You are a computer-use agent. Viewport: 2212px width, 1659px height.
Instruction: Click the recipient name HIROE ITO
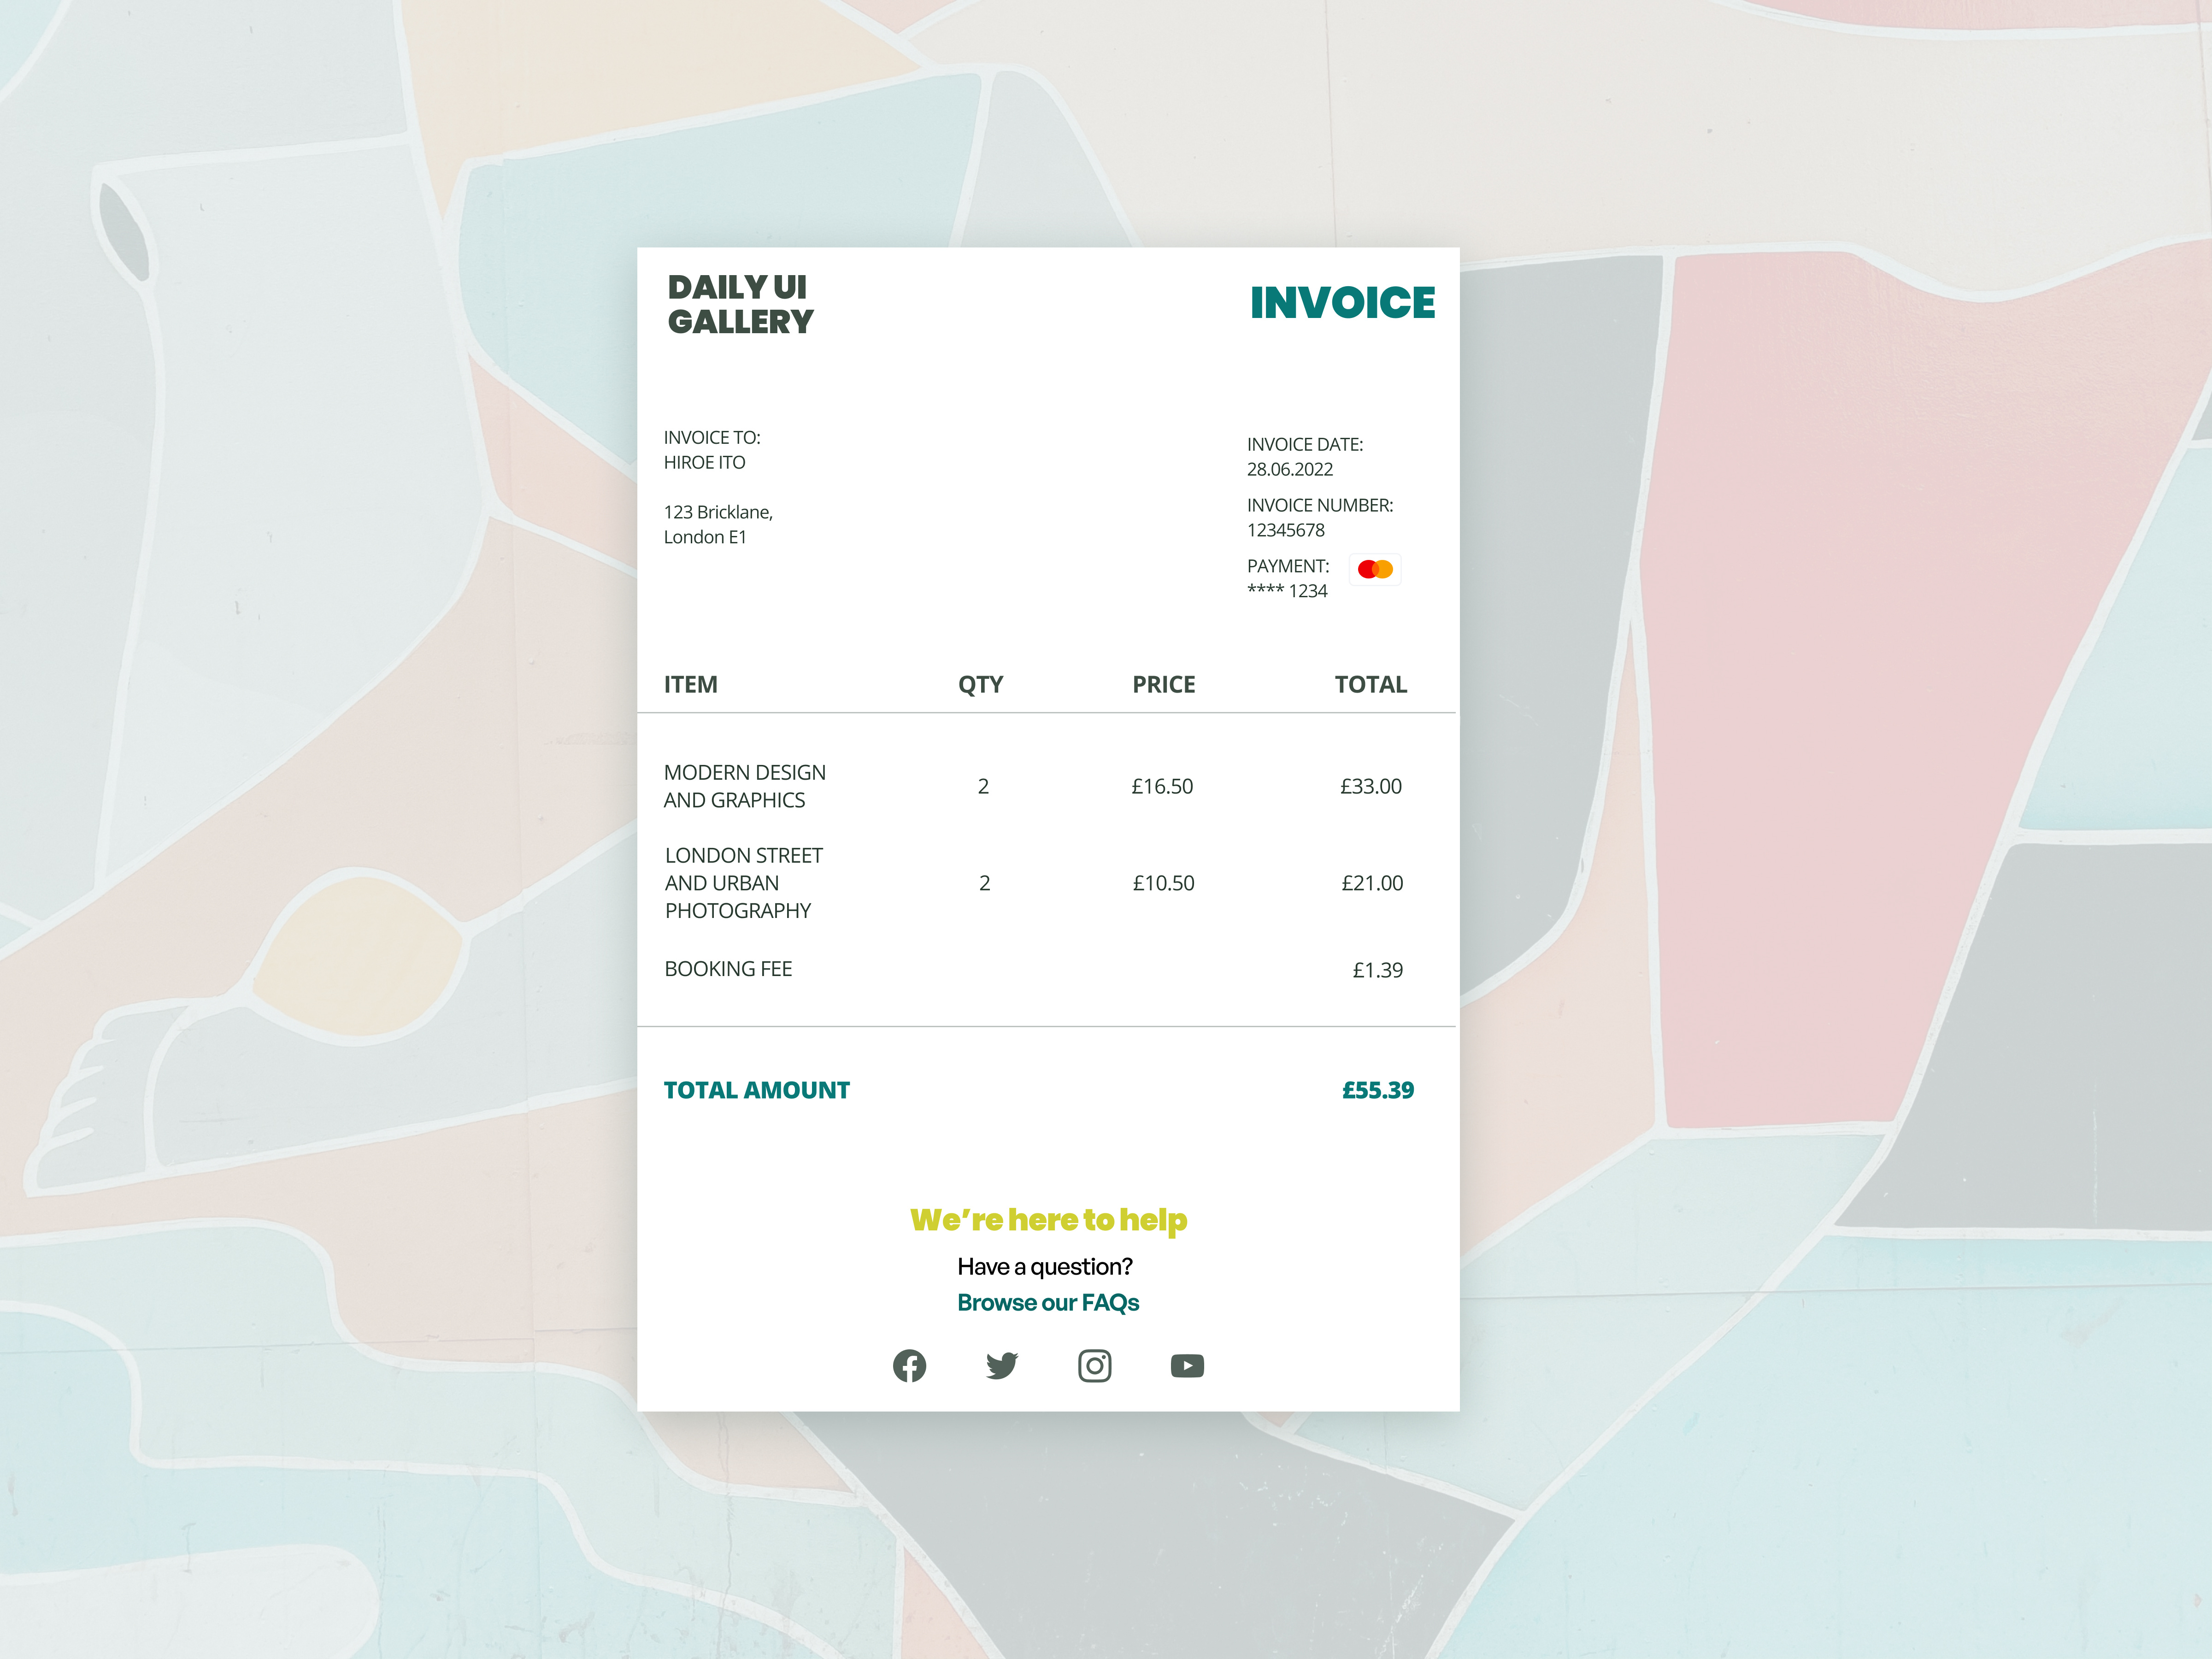click(704, 462)
